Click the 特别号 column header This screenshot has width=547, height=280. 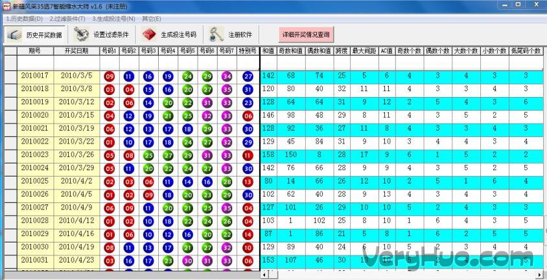(x=248, y=51)
